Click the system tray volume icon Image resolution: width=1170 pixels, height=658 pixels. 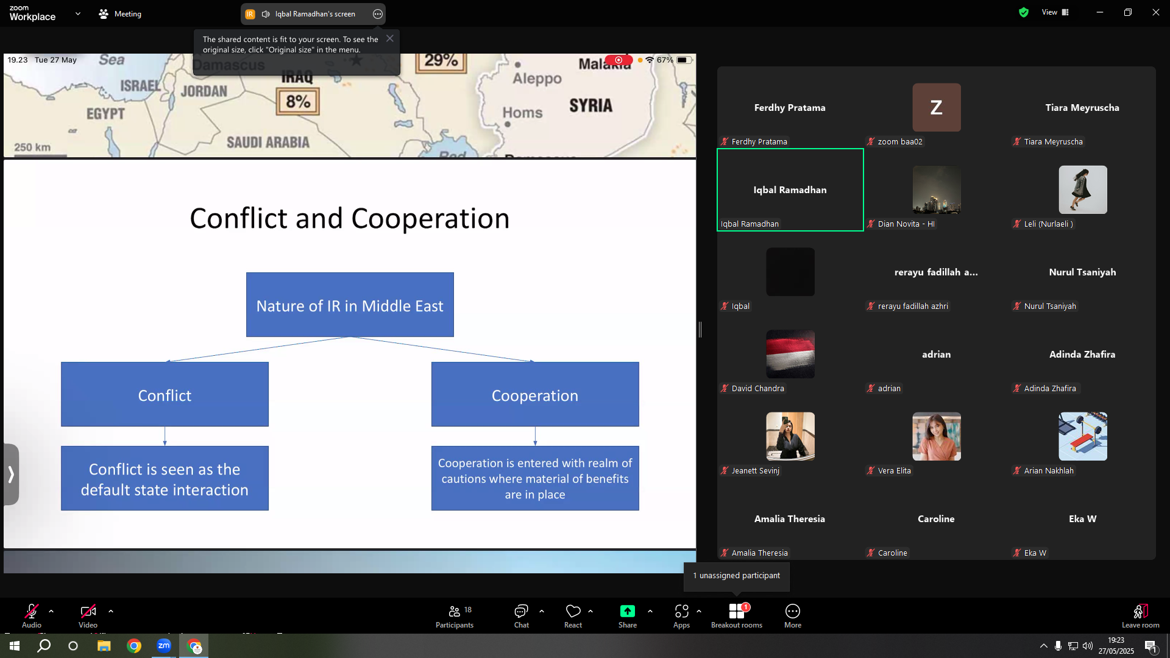[x=1088, y=646]
